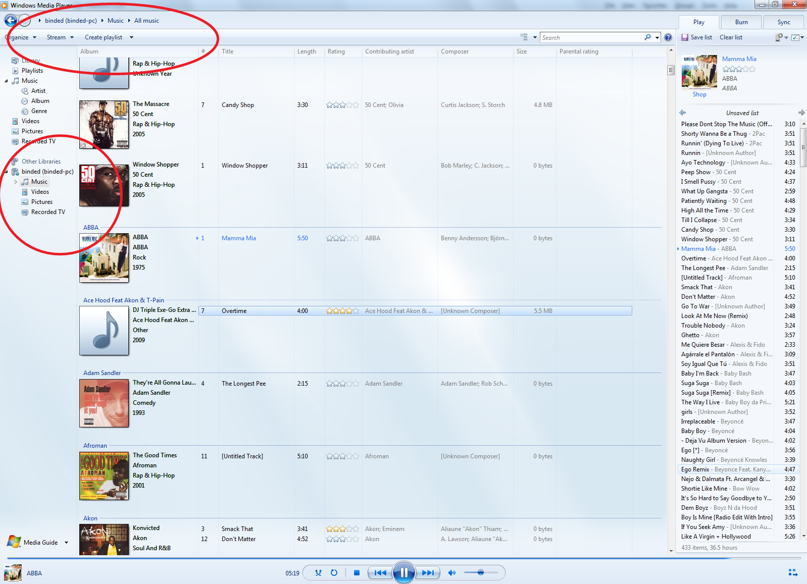The image size is (807, 584).
Task: Expand the view options dropdown arrow
Action: tap(535, 37)
